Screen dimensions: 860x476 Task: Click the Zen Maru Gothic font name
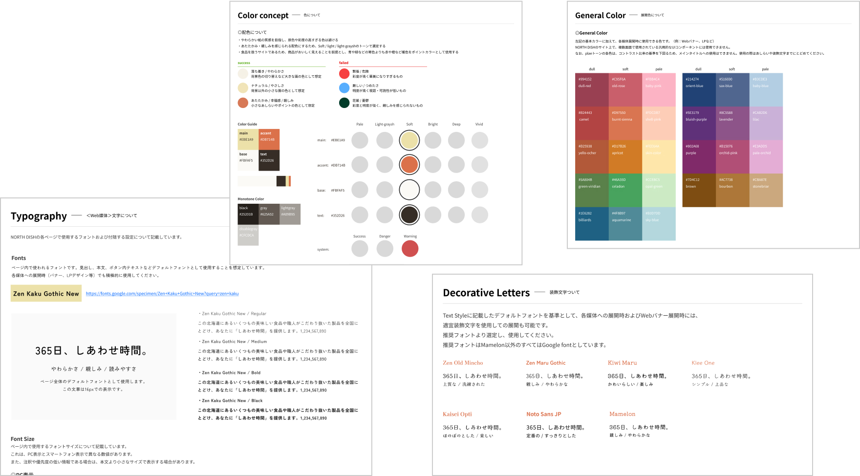(x=546, y=363)
